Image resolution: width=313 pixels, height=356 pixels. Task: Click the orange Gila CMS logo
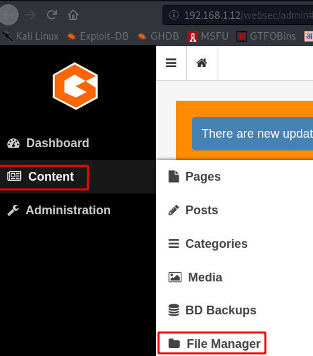[x=75, y=86]
